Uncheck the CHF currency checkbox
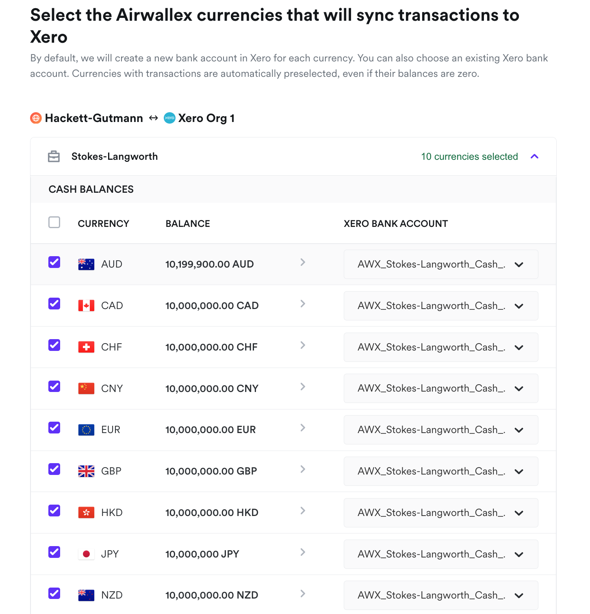Image resolution: width=590 pixels, height=614 pixels. click(x=54, y=345)
